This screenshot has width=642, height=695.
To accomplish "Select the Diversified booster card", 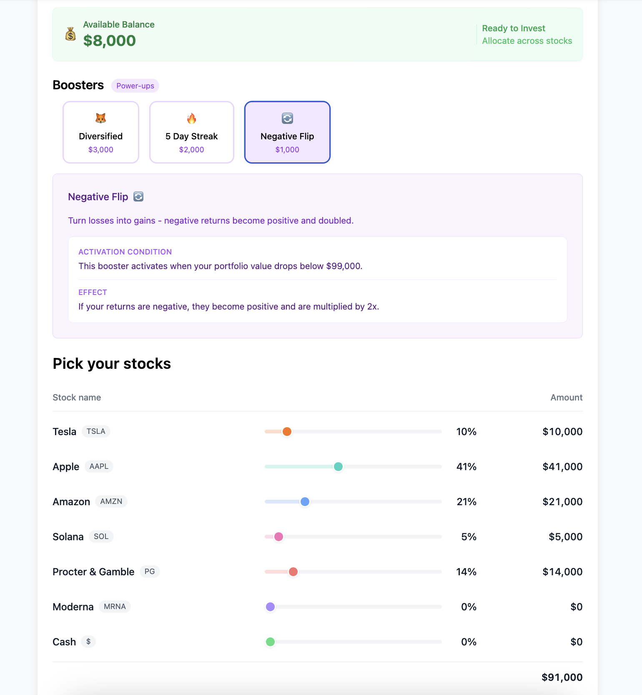I will [101, 132].
